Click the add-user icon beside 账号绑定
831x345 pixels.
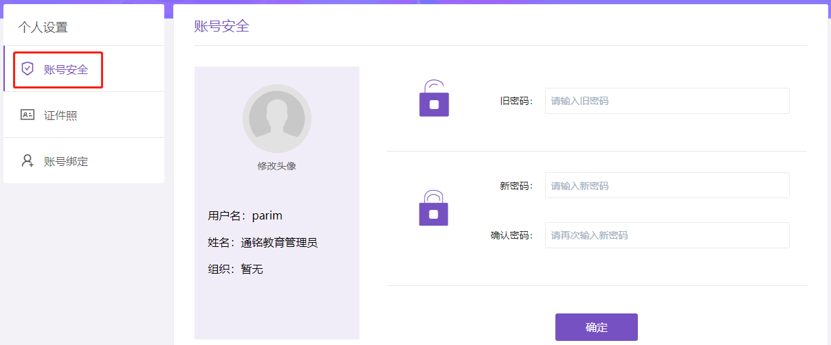point(27,161)
